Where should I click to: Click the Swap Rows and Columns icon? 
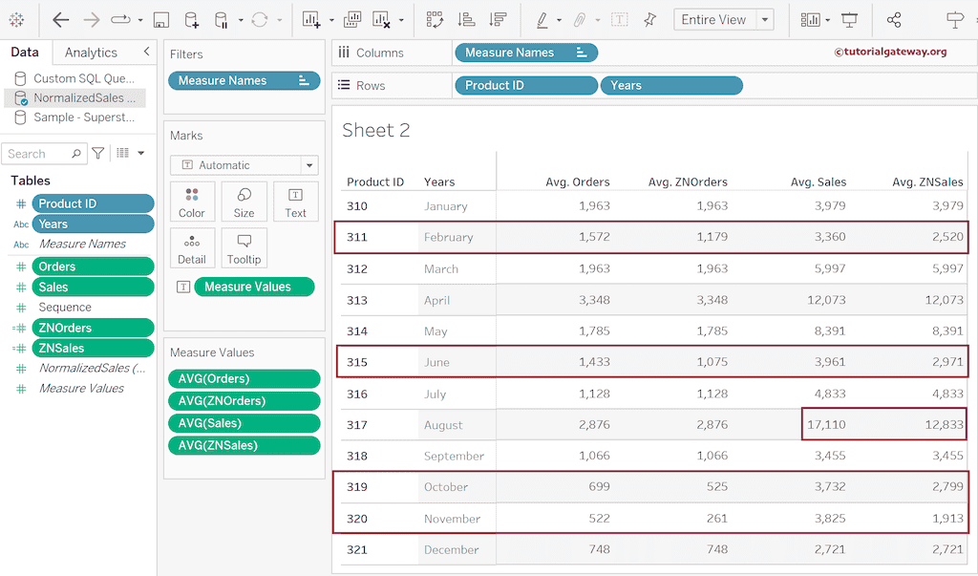point(435,20)
